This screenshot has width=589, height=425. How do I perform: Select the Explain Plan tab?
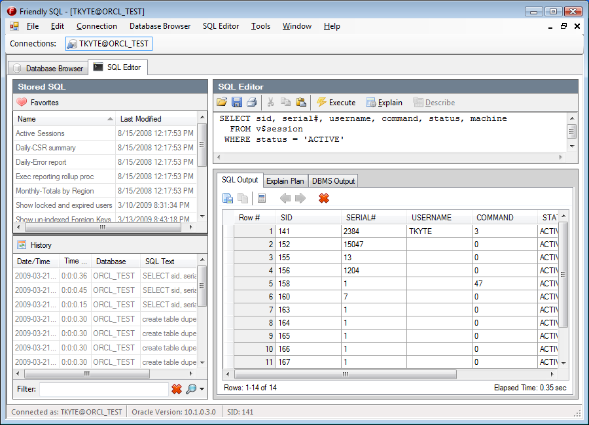click(x=285, y=181)
